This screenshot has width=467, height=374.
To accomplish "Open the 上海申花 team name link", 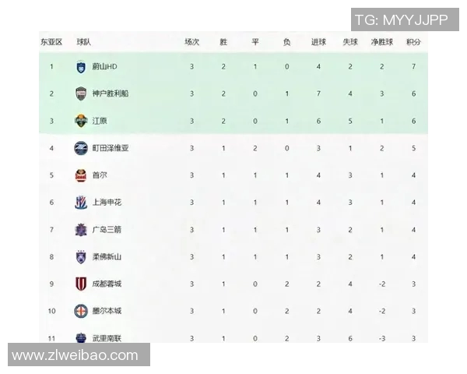I will click(x=107, y=203).
